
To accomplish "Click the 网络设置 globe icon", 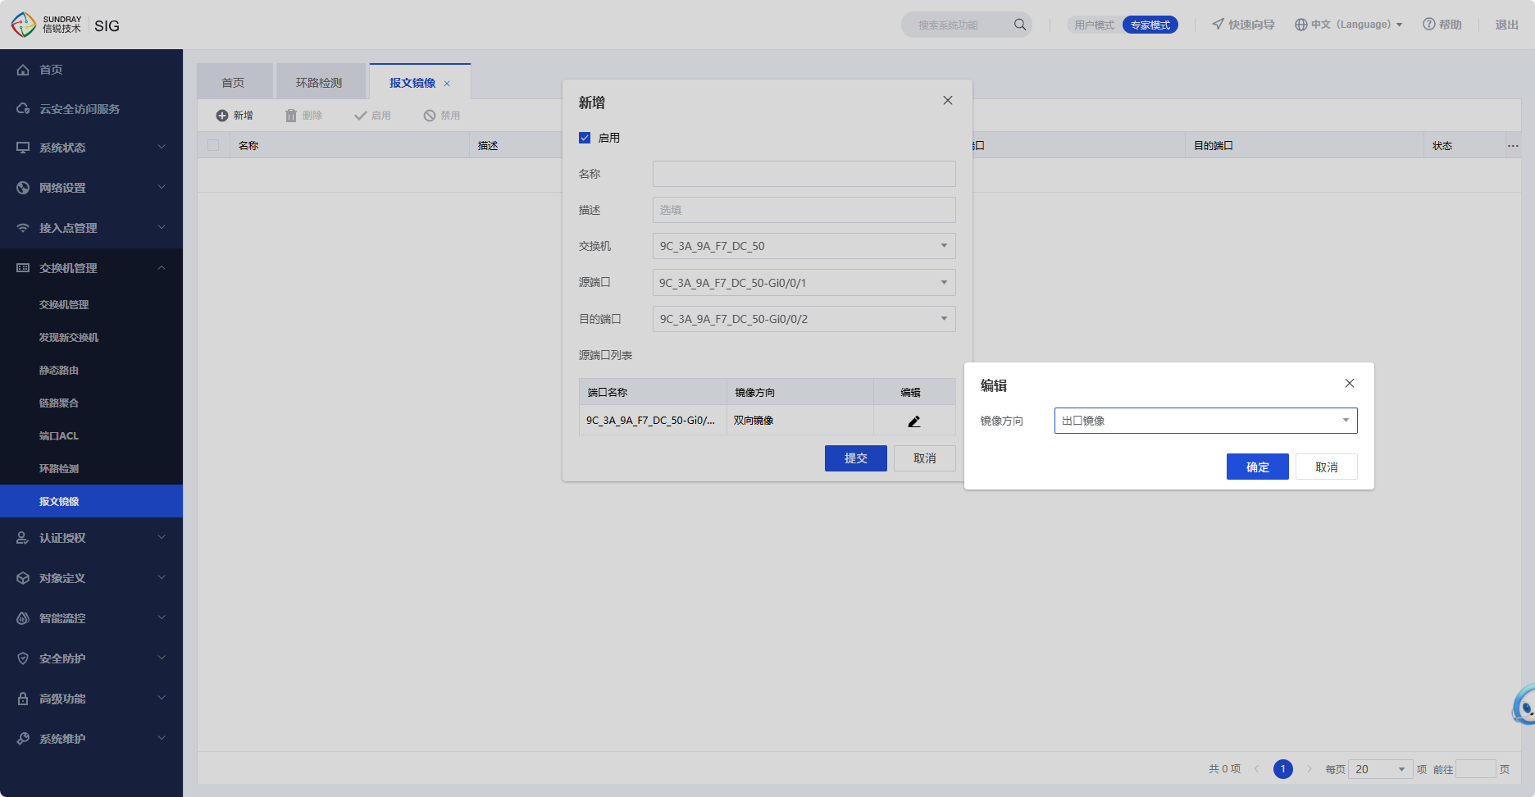I will pos(23,188).
